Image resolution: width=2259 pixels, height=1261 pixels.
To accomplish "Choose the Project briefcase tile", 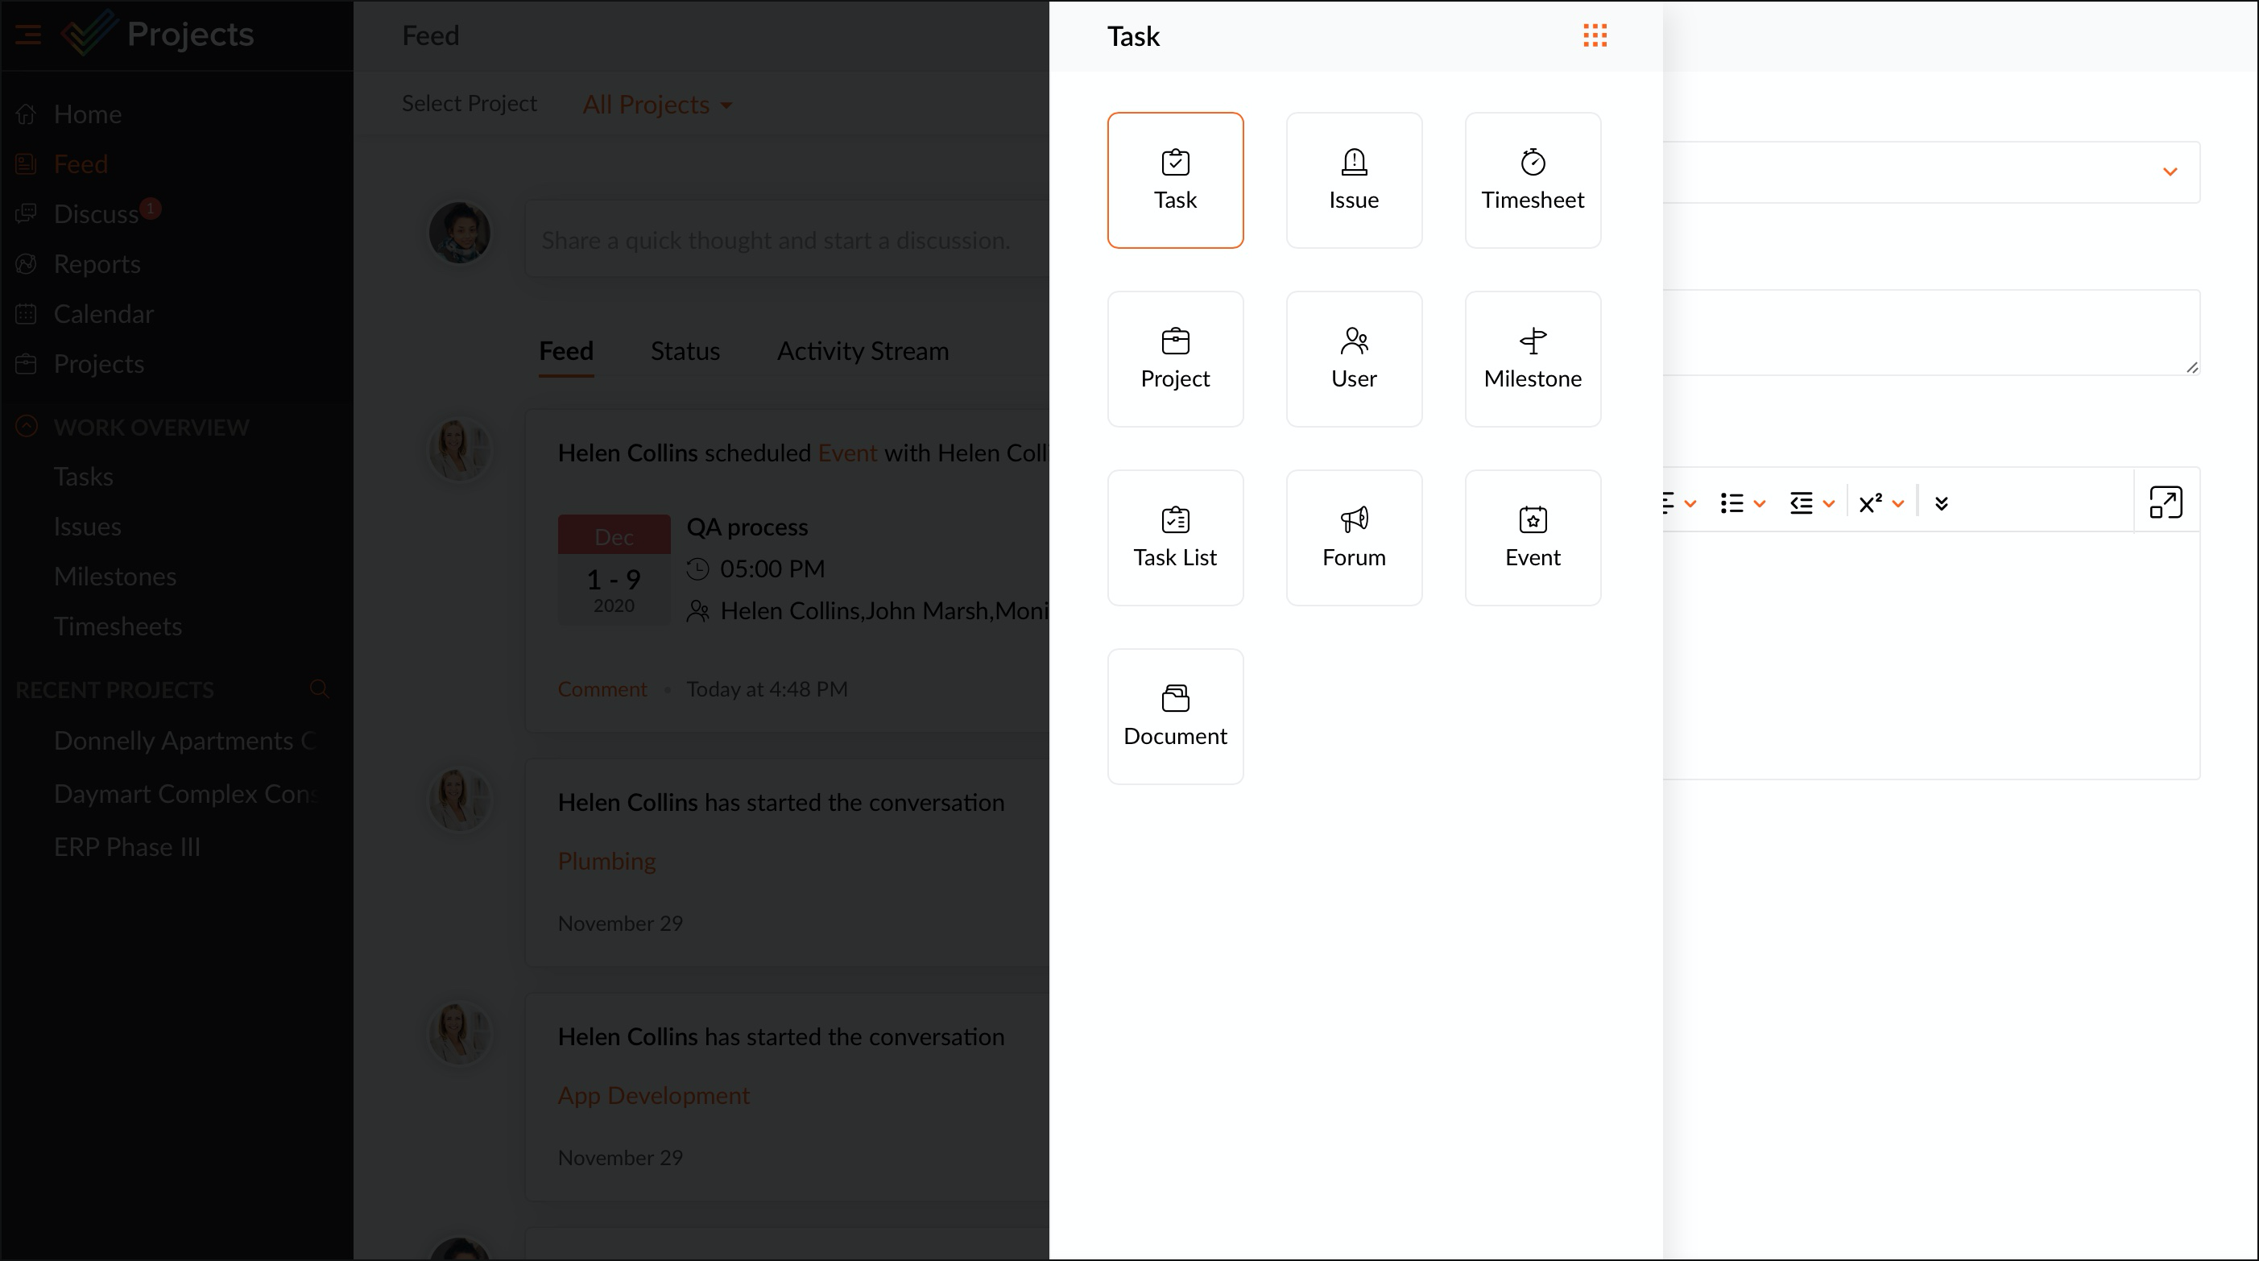I will (x=1174, y=358).
